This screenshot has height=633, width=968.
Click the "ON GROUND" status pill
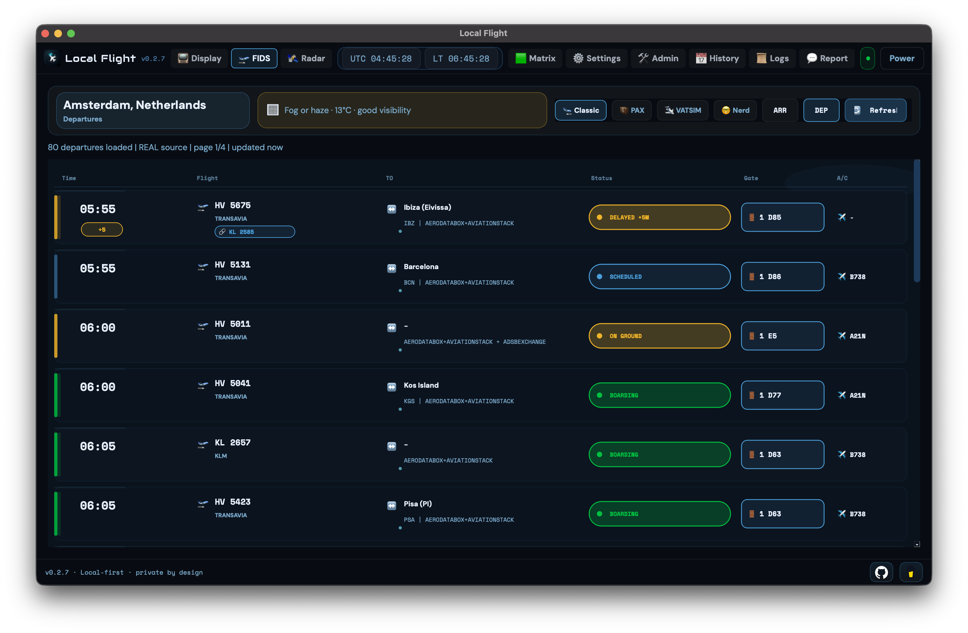point(659,336)
